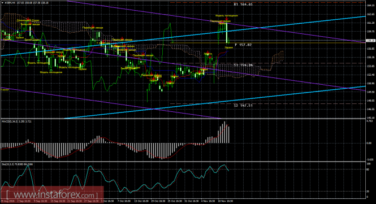
Task: Select the yellow label below the last candle
Action: pyautogui.click(x=229, y=47)
